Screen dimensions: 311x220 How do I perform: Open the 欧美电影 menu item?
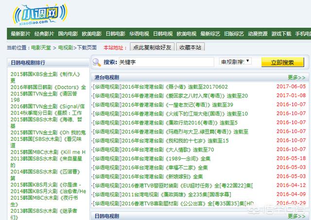click(x=92, y=34)
